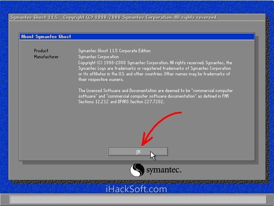Click the OK button
Viewport: 274px width, 206px height.
click(138, 152)
